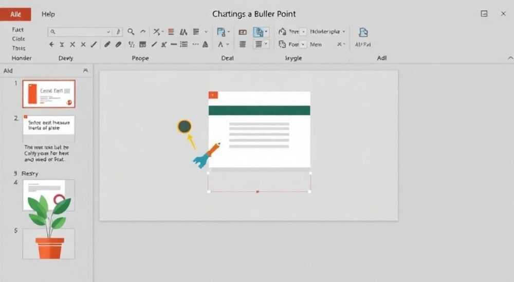Click the sigma symbol icon
Image resolution: width=514 pixels, height=282 pixels.
(62, 44)
